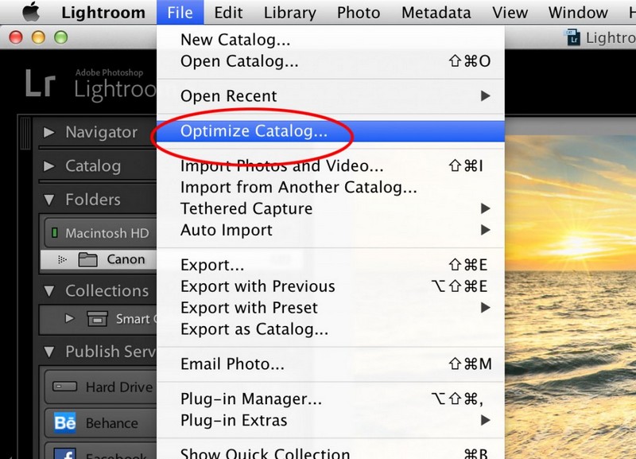This screenshot has width=636, height=459.
Task: Click the Smart Collection icon
Action: (x=96, y=320)
